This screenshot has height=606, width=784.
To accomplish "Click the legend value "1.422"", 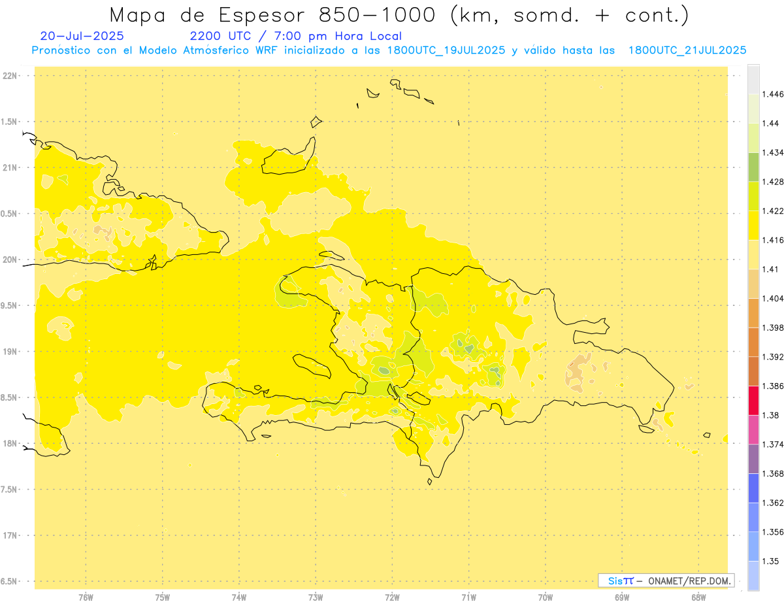I will pyautogui.click(x=773, y=211).
